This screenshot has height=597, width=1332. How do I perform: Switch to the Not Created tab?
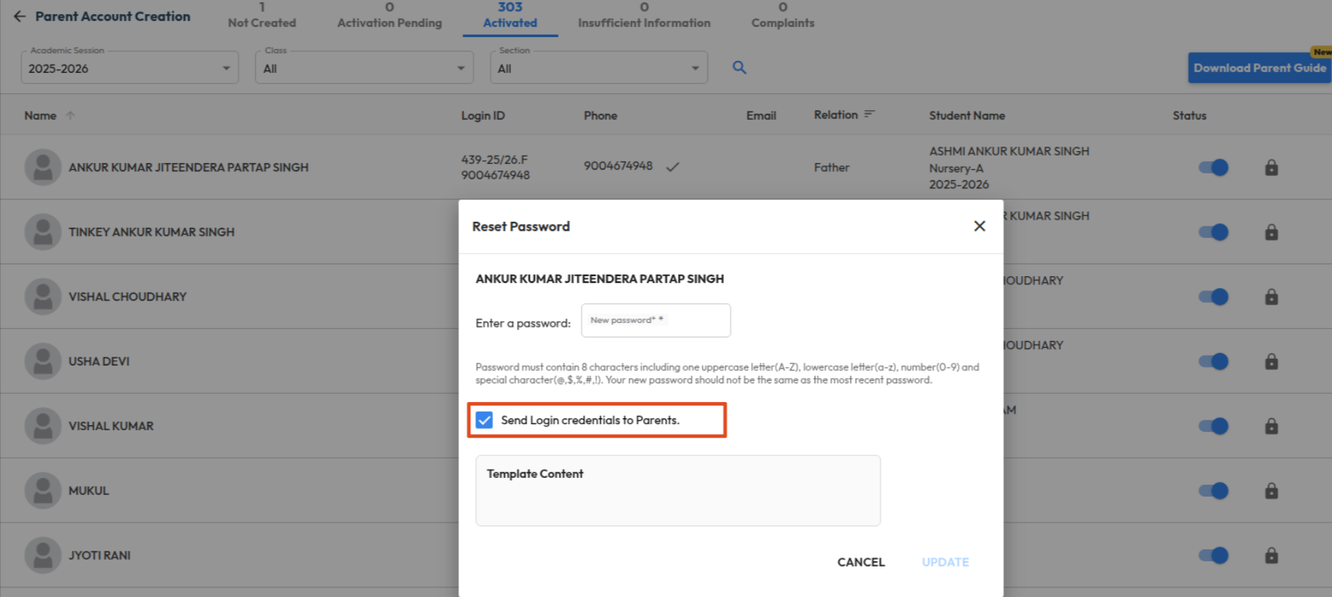(x=261, y=16)
